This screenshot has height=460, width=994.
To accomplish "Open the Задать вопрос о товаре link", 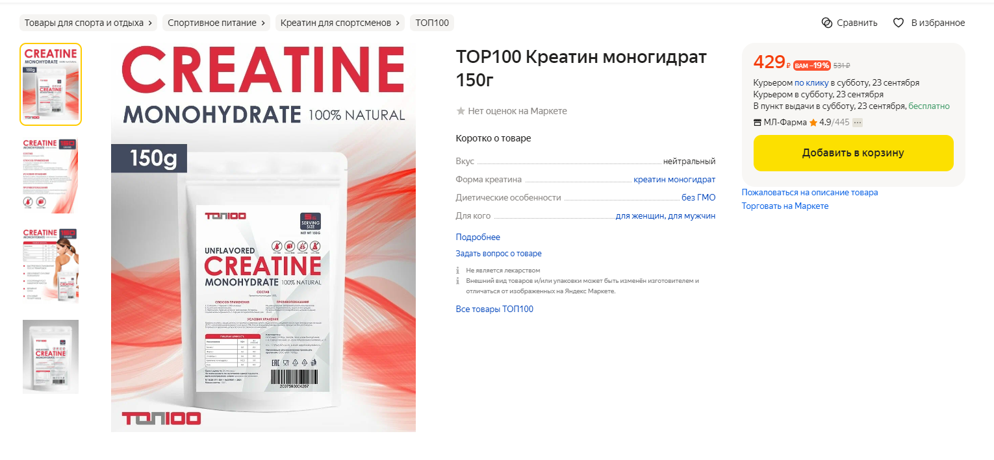I will 499,254.
